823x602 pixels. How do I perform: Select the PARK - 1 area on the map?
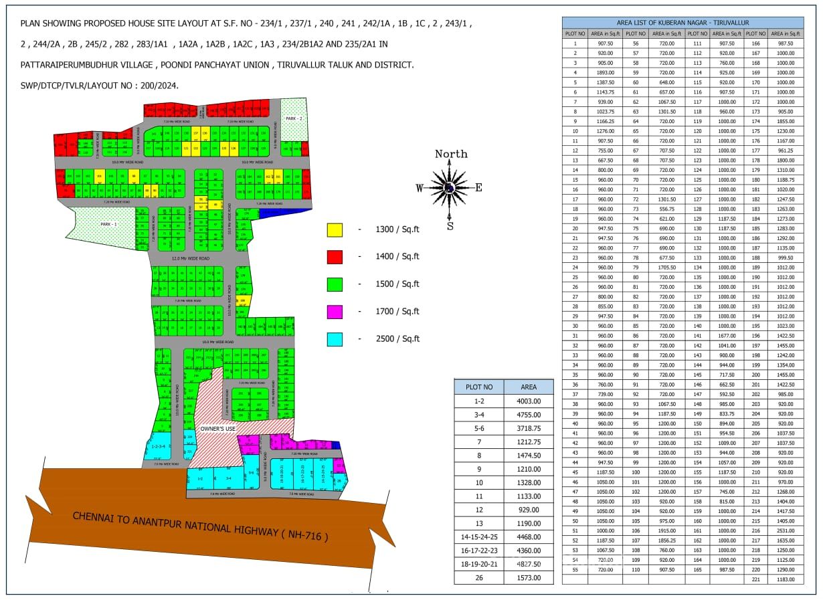108,225
